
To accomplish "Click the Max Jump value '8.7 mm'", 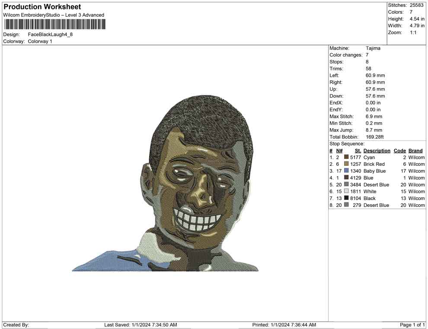I will tap(374, 130).
